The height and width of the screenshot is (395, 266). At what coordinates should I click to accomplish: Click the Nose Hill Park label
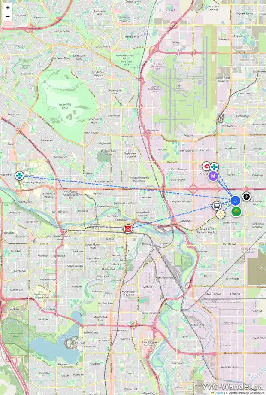click(x=65, y=106)
